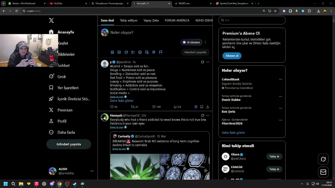Click the sidebar Gönderi yayınla button

(69, 144)
